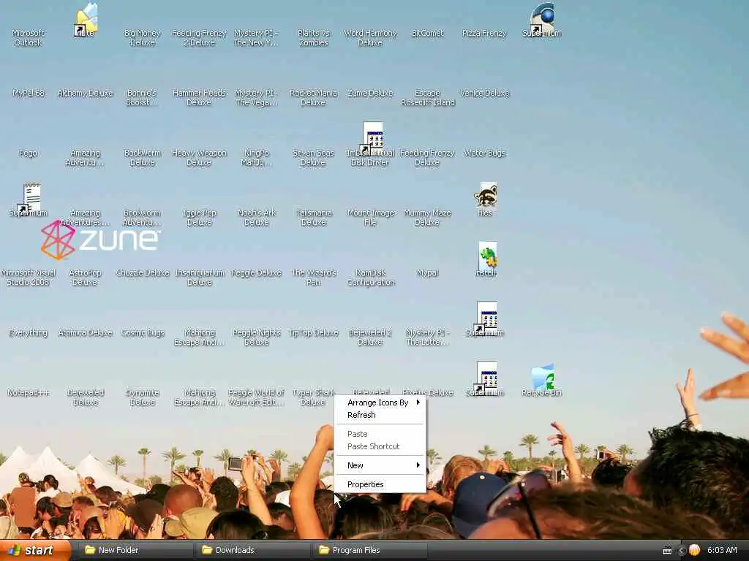Viewport: 749px width, 561px height.
Task: Select Mummy Maze Deluxe shortcut
Action: coord(427,217)
